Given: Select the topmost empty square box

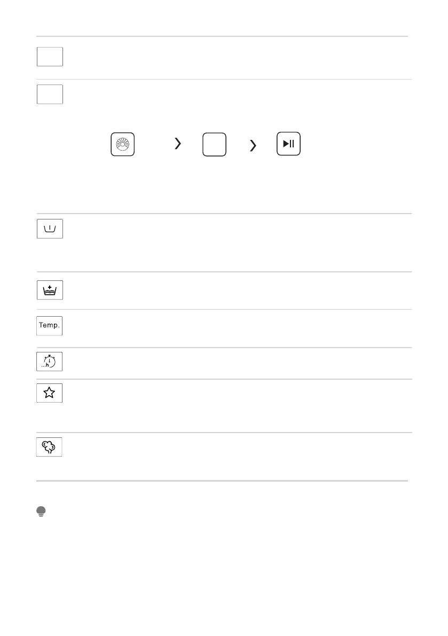Looking at the screenshot, I should (x=50, y=57).
